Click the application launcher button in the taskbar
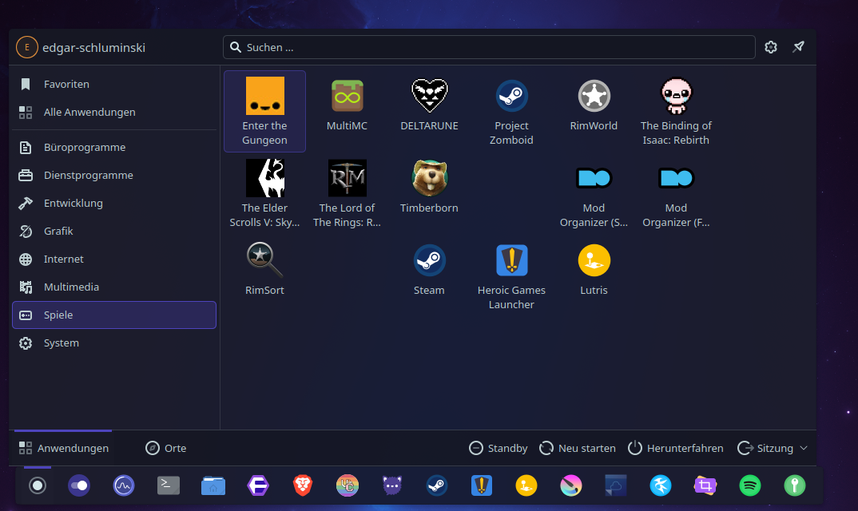The height and width of the screenshot is (511, 858). pos(38,485)
